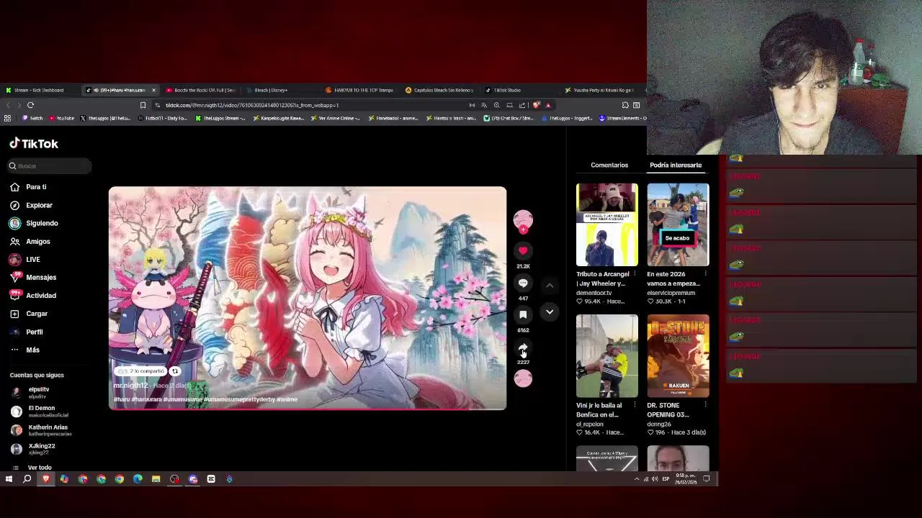This screenshot has height=518, width=922.
Task: Save the video with the bookmark icon
Action: (523, 314)
